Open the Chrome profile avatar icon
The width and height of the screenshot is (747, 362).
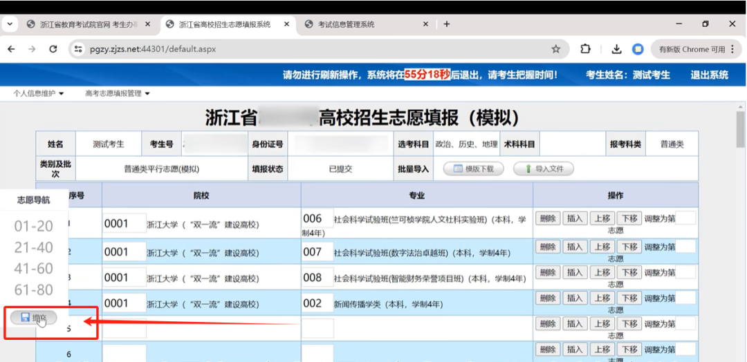point(638,49)
